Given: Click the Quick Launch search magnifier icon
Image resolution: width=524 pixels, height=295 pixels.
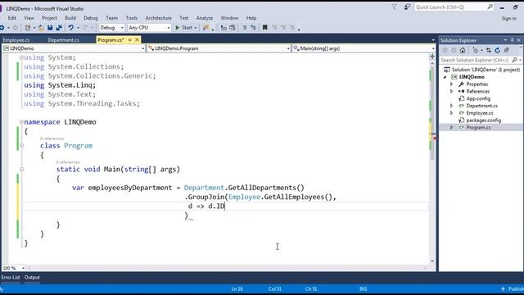Looking at the screenshot, I should click(x=490, y=7).
